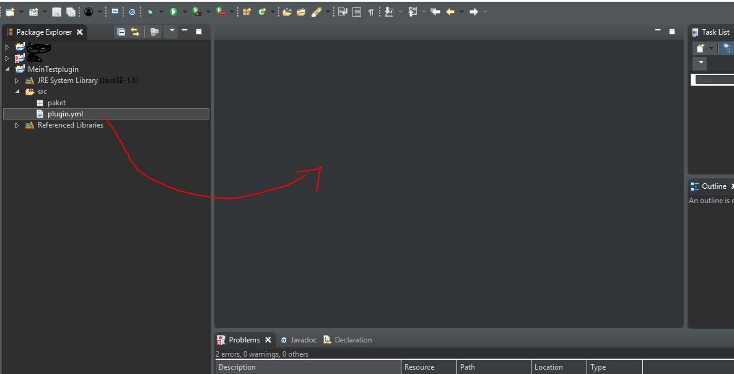Select the Problems tab

coord(244,340)
